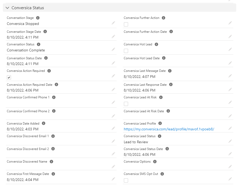Show info for Conversica Discovered Email 1
This screenshot has width=237, height=187.
coord(53,136)
